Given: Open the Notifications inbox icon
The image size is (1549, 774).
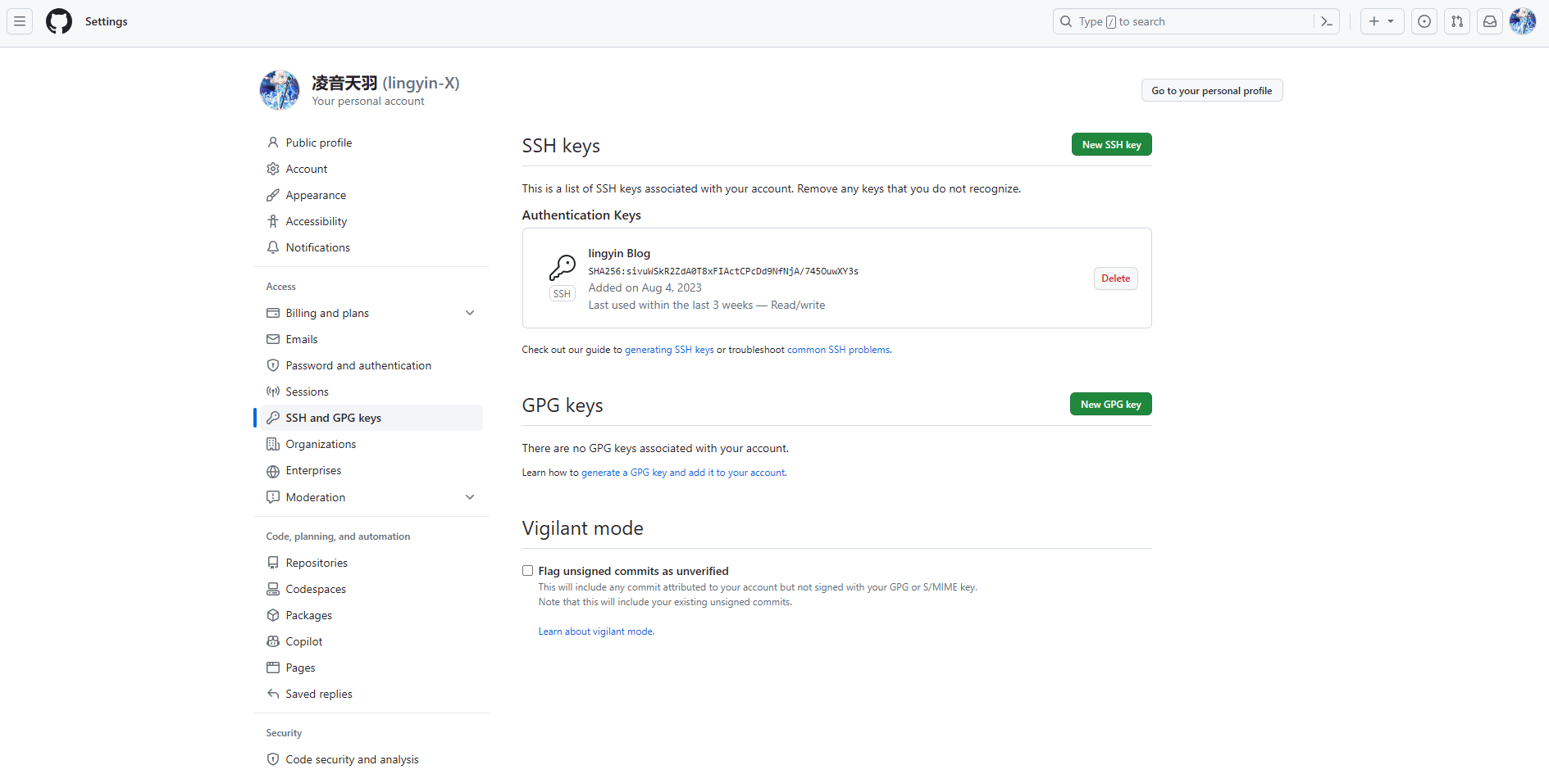Looking at the screenshot, I should [1490, 21].
